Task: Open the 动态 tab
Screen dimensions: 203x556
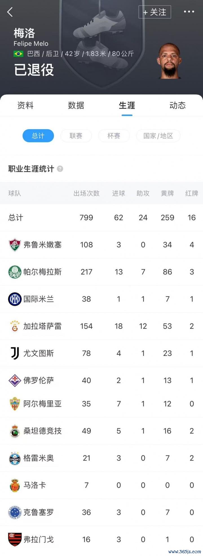Action: point(178,105)
